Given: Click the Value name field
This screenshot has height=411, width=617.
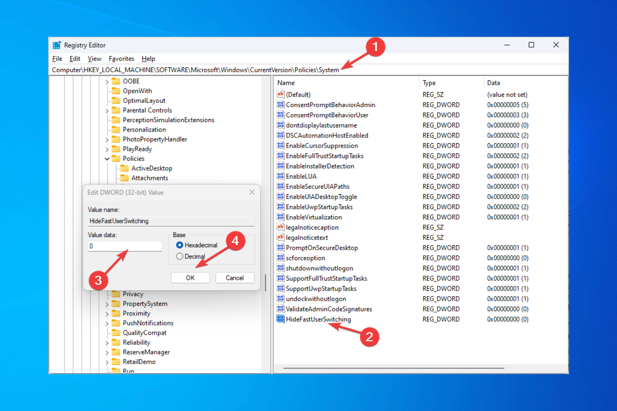Looking at the screenshot, I should click(171, 221).
